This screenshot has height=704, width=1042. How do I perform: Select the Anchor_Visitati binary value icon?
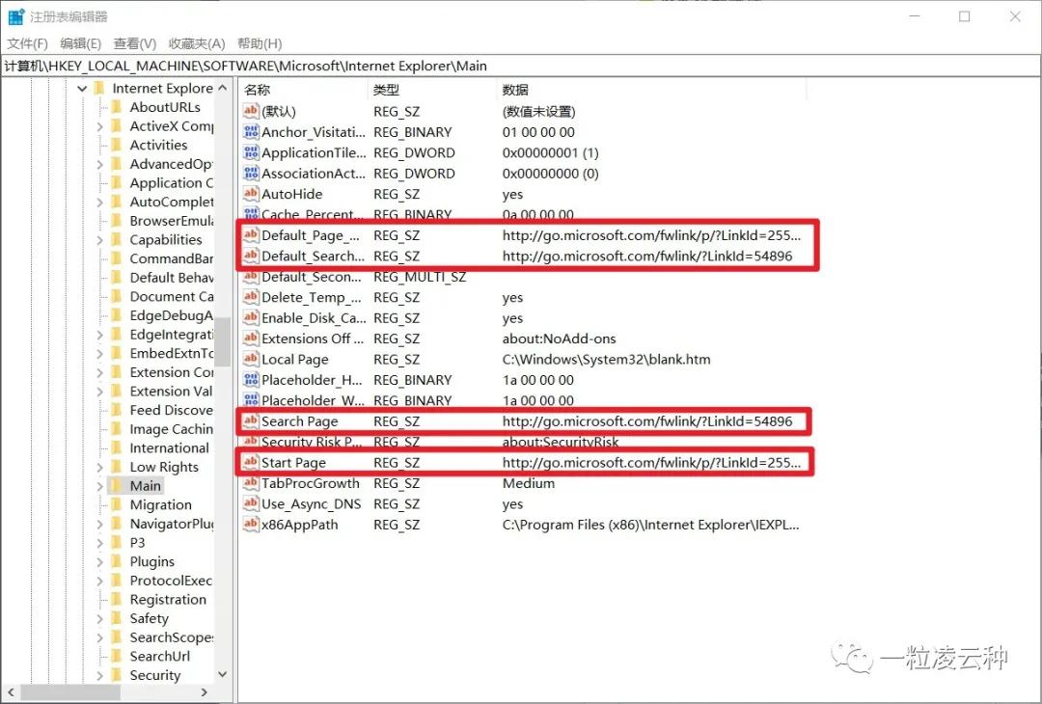[x=251, y=131]
